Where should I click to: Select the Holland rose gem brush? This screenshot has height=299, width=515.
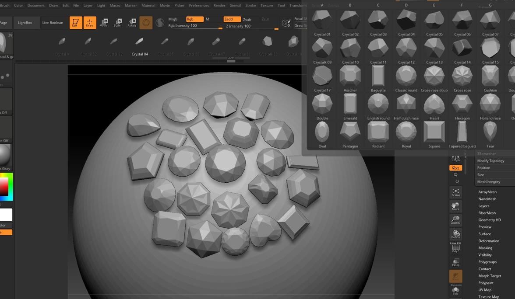[x=490, y=107]
